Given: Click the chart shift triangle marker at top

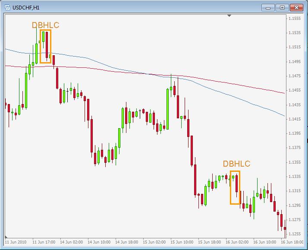Looking at the screenshot, I should click(x=229, y=16).
